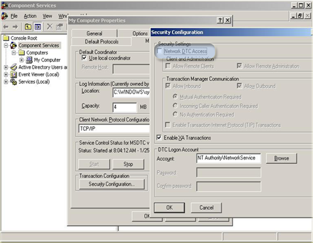Click the Password field

click(x=228, y=172)
